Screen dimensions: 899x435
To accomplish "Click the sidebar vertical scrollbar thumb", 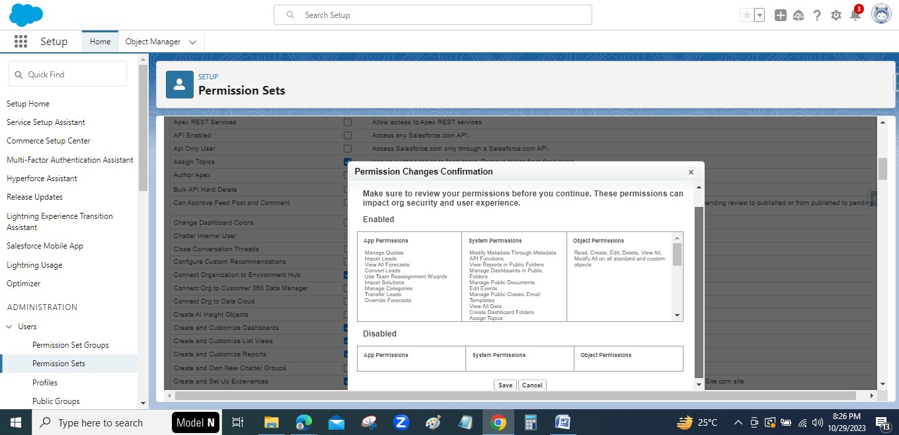I will coord(143,128).
